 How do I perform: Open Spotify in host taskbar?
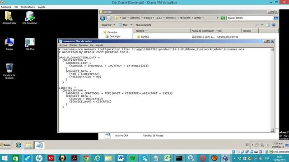[x=132, y=158]
